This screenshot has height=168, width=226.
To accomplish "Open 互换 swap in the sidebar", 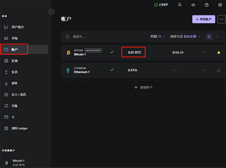I will pyautogui.click(x=14, y=106).
